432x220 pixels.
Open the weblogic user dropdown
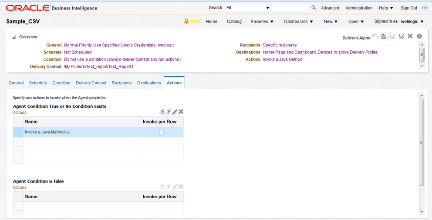(x=412, y=21)
